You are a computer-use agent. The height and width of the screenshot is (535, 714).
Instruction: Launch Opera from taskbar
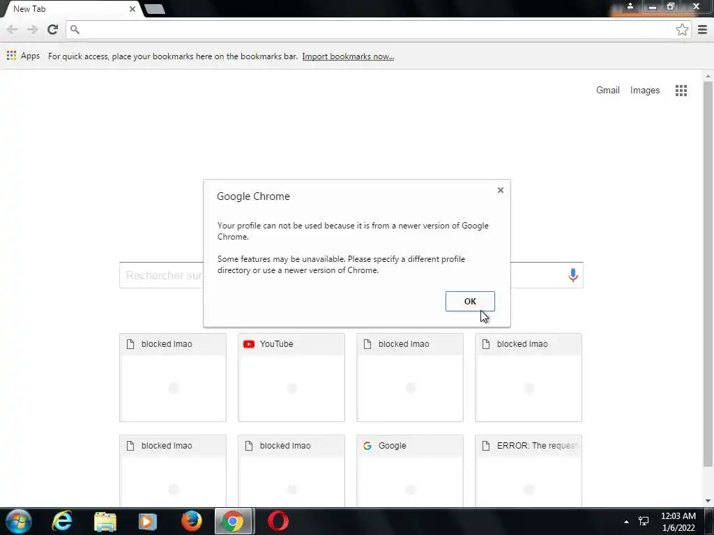(278, 521)
